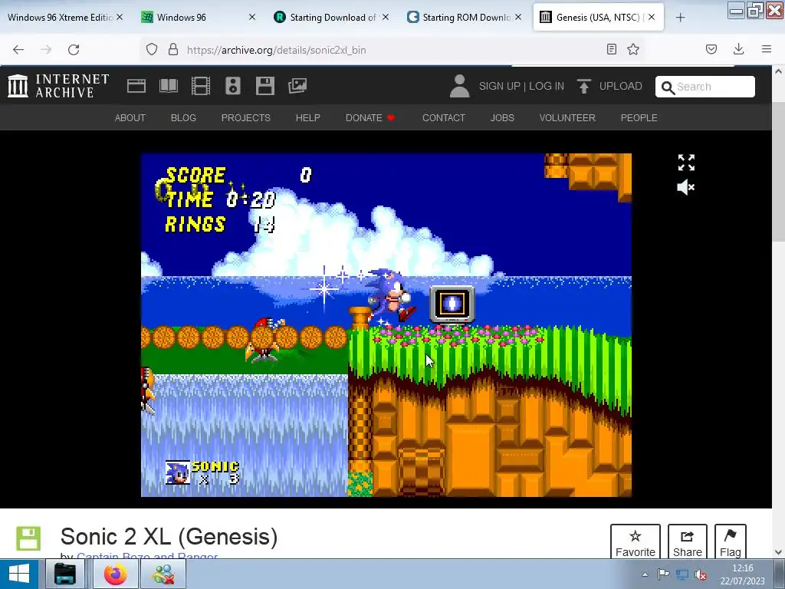Image resolution: width=785 pixels, height=589 pixels.
Task: Open the PEOPLE menu item
Action: [x=639, y=117]
